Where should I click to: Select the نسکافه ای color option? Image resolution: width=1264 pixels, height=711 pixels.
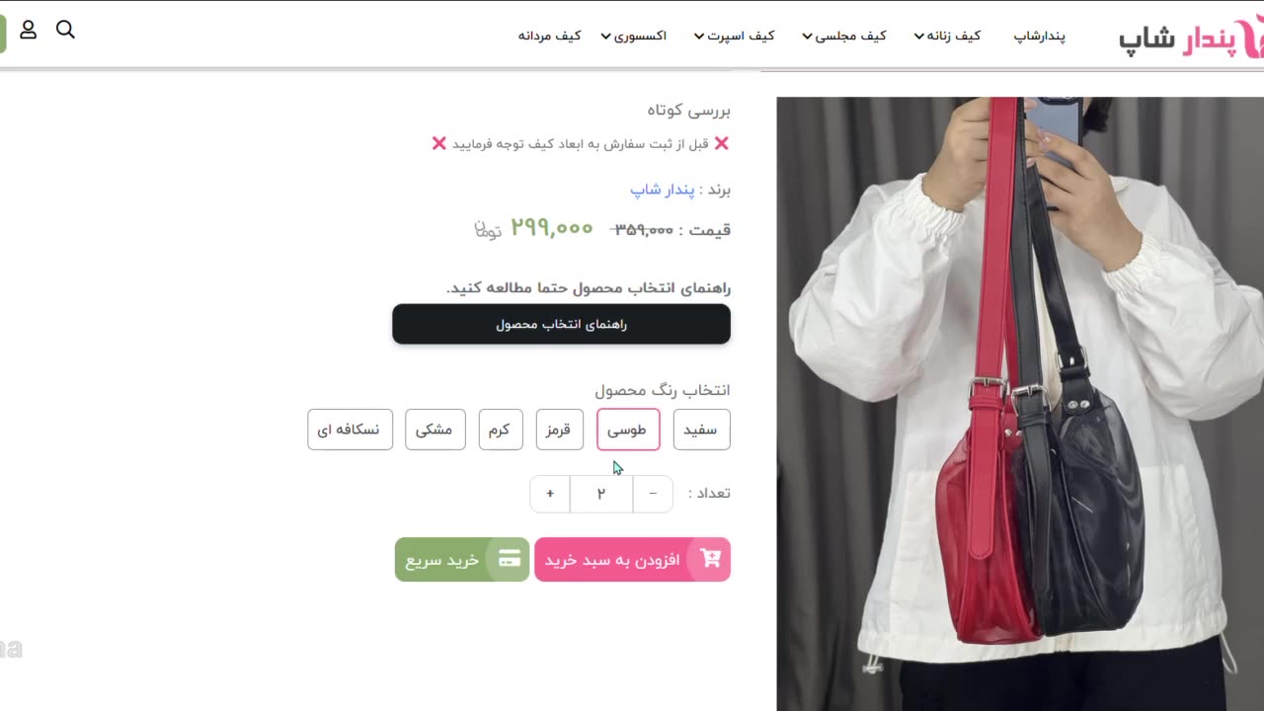tap(350, 430)
